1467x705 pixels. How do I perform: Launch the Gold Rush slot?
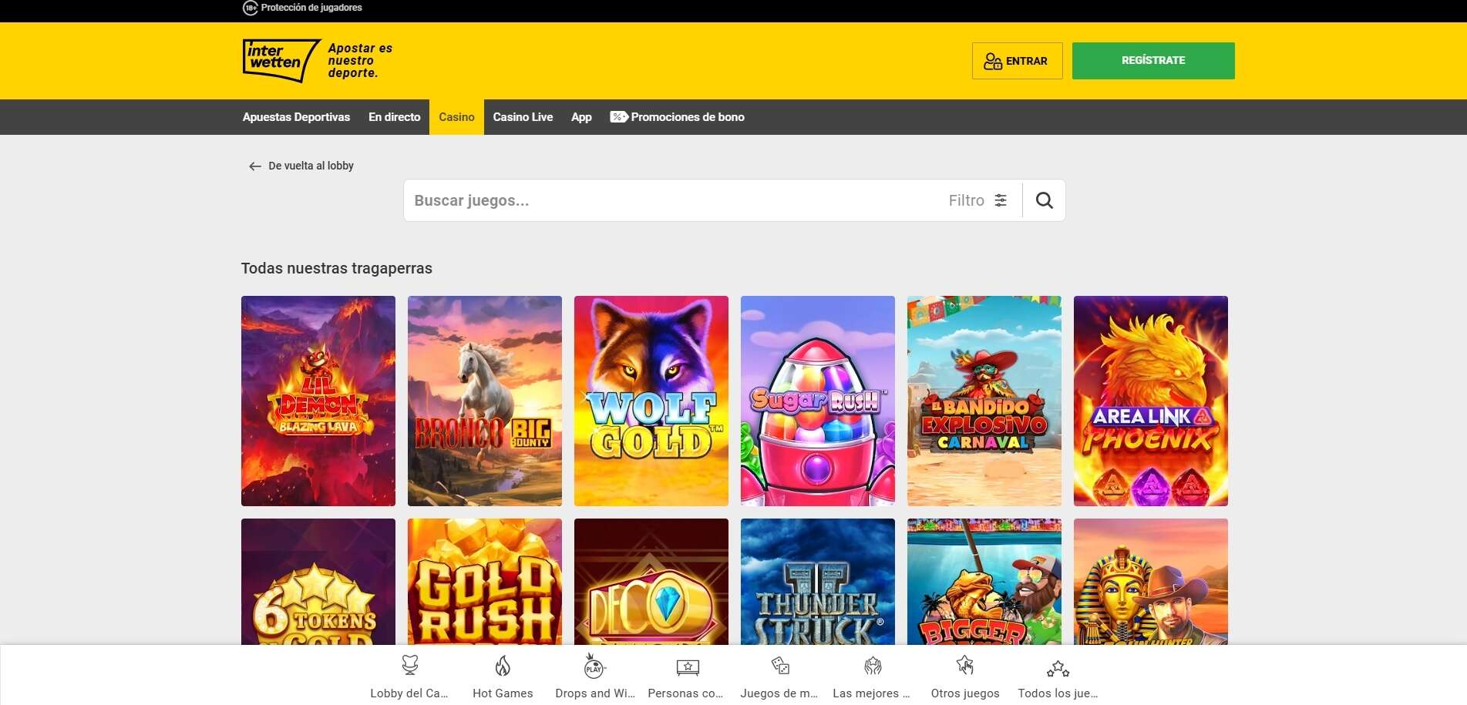click(485, 582)
